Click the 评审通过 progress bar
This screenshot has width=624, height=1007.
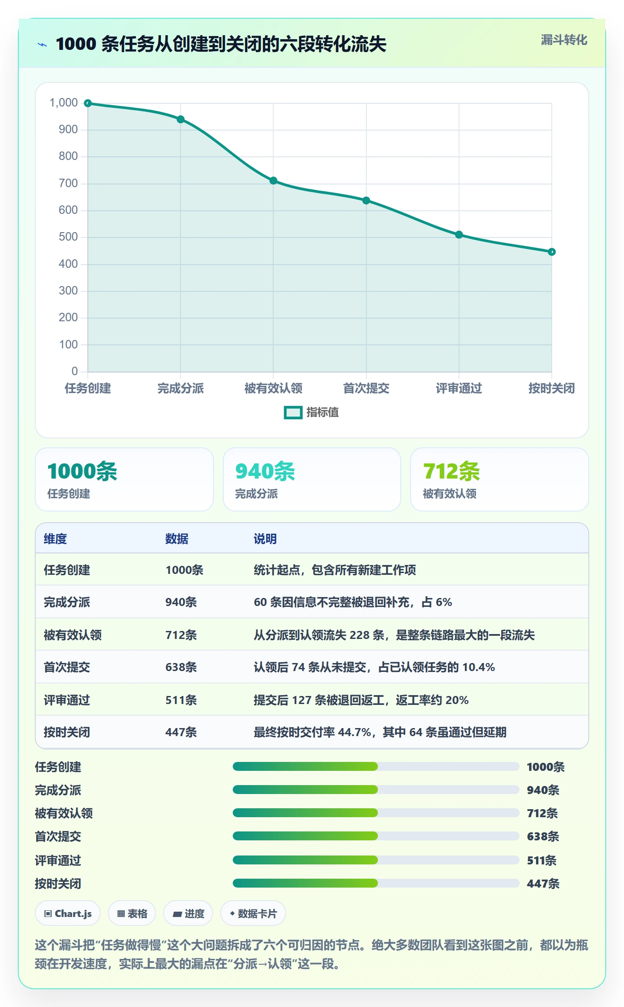pyautogui.click(x=376, y=860)
